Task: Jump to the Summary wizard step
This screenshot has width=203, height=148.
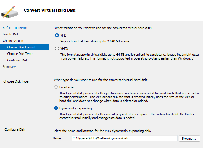Action: click(x=9, y=67)
